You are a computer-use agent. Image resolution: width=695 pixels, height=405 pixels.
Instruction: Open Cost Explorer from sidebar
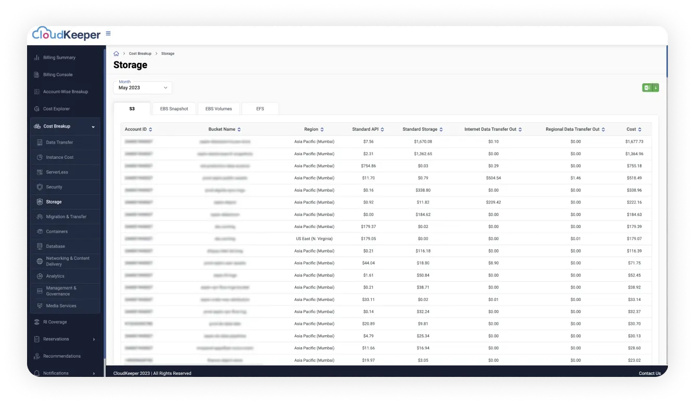coord(56,109)
